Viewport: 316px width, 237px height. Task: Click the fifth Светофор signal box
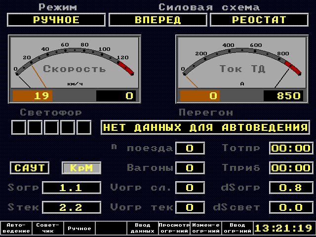pyautogui.click(x=84, y=127)
